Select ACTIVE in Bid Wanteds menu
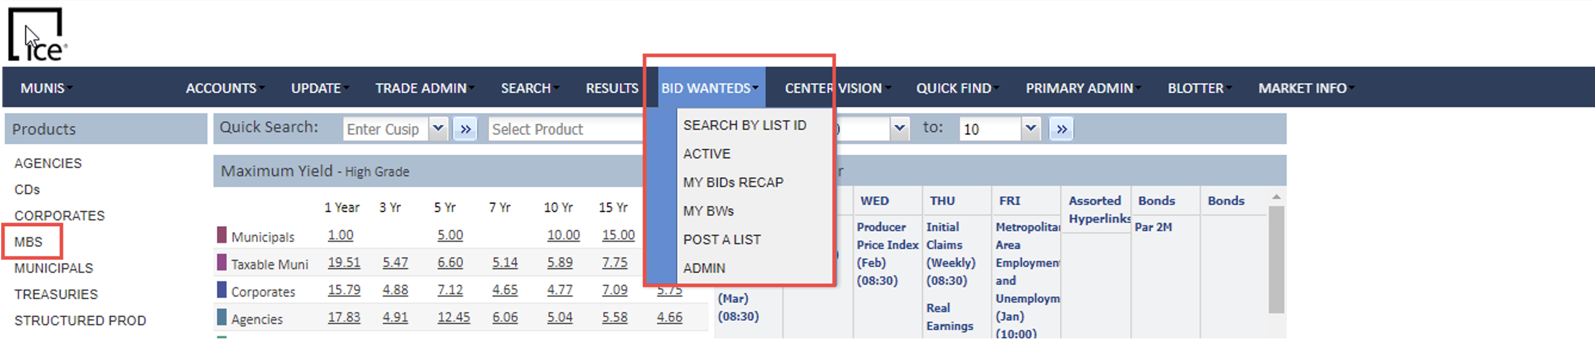Screen dimensions: 1595x345 pyautogui.click(x=706, y=154)
